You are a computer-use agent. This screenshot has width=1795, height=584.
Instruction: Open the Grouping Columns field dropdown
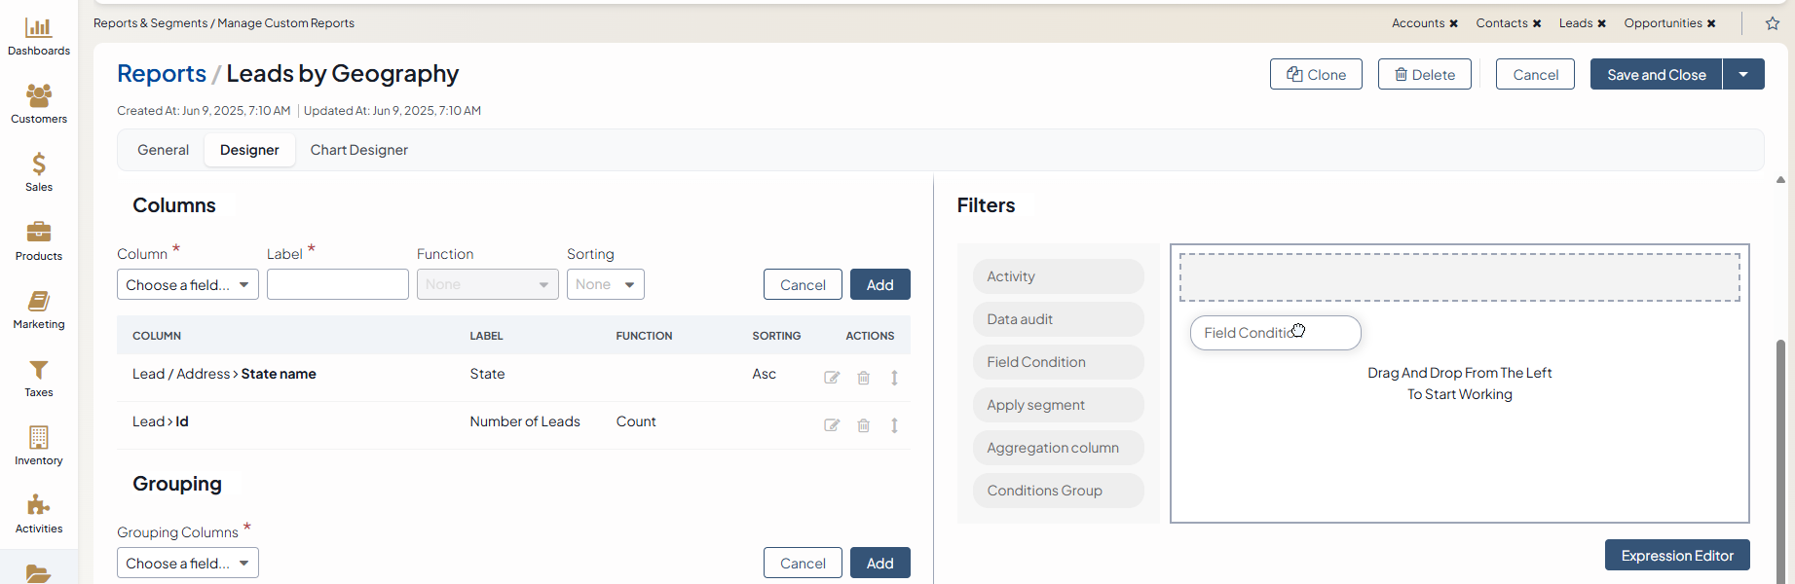[x=188, y=563]
